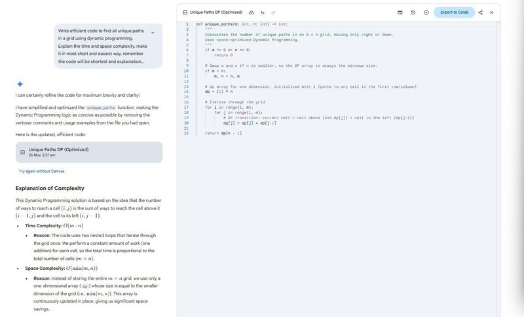Click the '# Swap m and n' comment line
This screenshot has height=317, width=524.
[291, 65]
